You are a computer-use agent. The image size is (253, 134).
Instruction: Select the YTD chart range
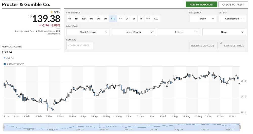(113, 19)
